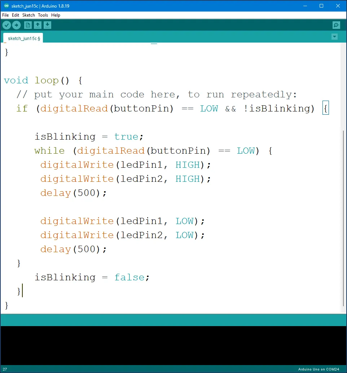Click 'LOW' in the while condition

[x=246, y=151]
